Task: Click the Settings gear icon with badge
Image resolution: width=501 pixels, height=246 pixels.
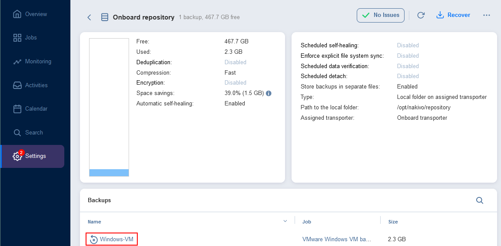Action: (17, 156)
